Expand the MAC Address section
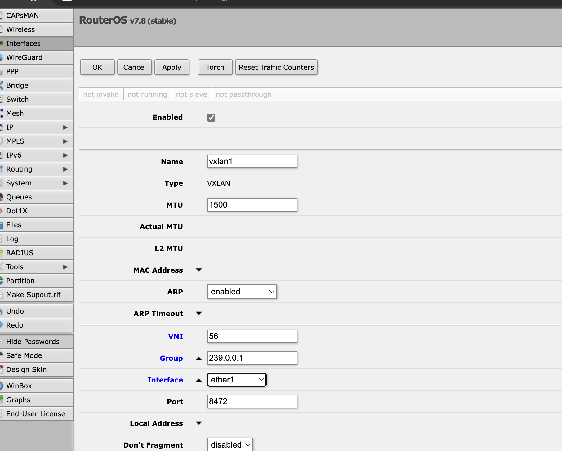 point(199,270)
